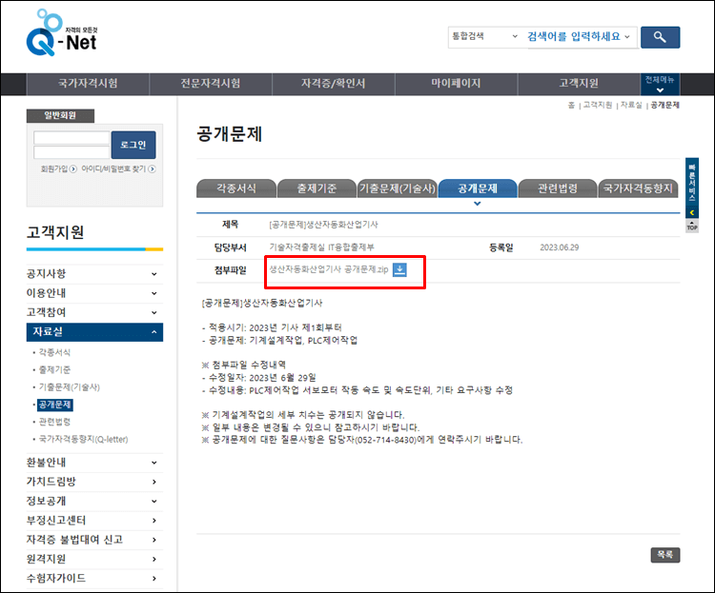Click the TOP scroll-up icon
Image resolution: width=715 pixels, height=593 pixels.
692,226
